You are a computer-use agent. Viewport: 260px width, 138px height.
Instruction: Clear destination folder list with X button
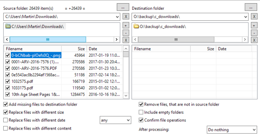tap(254, 40)
